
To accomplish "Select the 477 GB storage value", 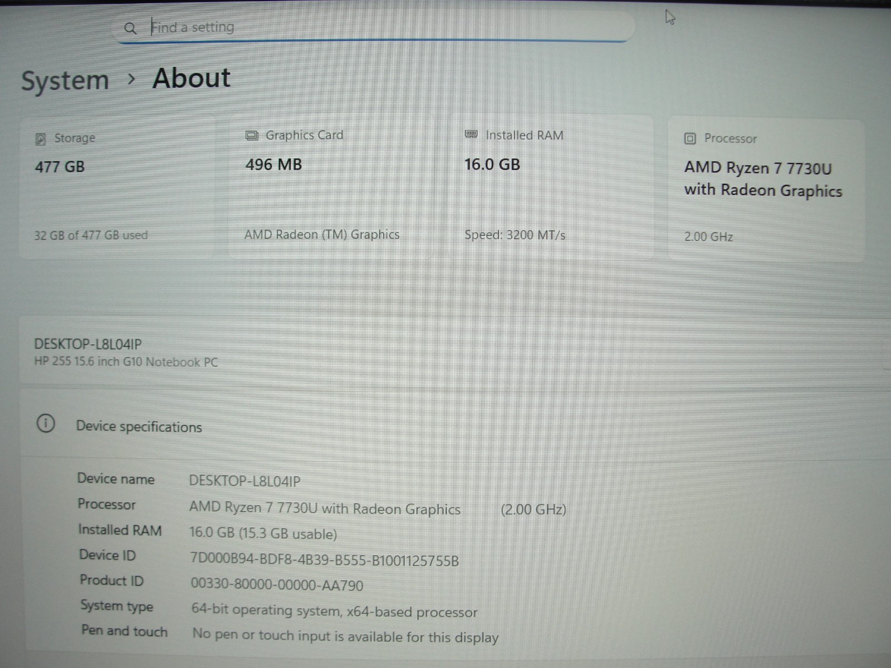I will (x=60, y=166).
